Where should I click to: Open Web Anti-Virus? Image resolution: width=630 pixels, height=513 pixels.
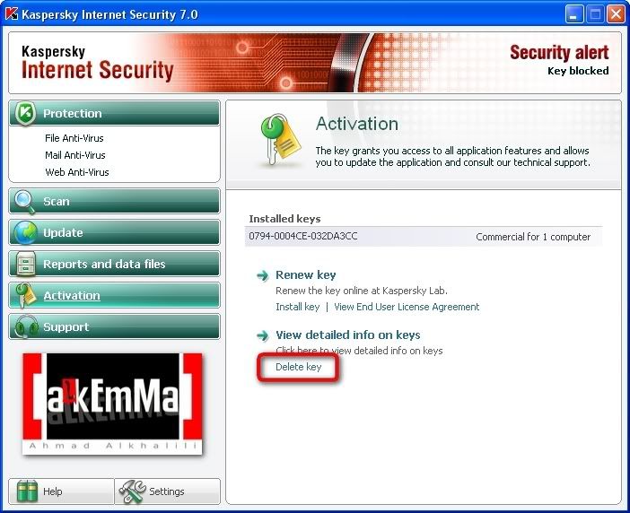click(x=77, y=172)
